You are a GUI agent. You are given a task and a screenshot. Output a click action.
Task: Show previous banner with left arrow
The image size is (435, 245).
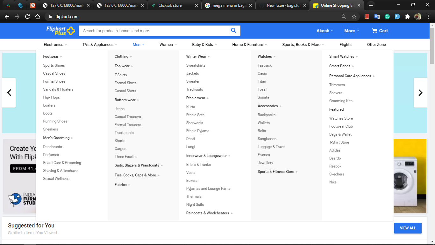9,93
